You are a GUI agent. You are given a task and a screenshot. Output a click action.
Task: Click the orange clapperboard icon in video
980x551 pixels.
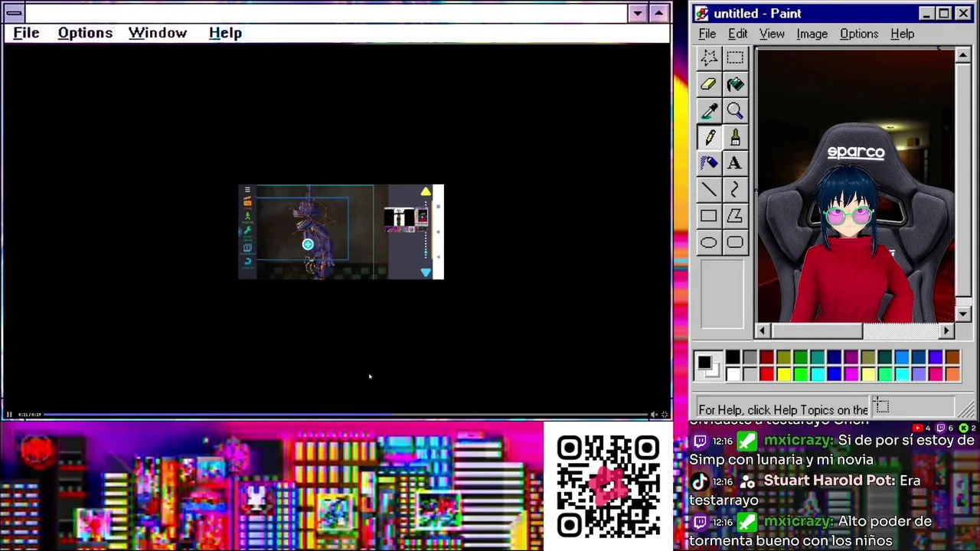click(247, 202)
